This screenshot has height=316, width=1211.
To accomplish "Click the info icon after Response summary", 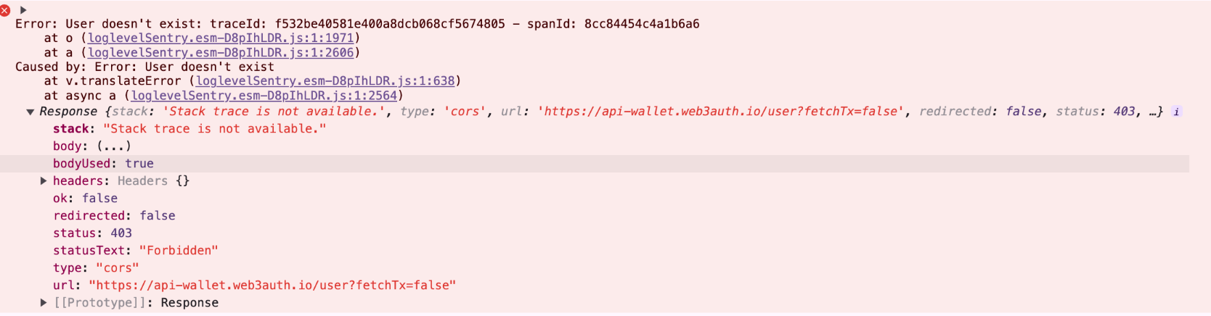I will coord(1176,112).
